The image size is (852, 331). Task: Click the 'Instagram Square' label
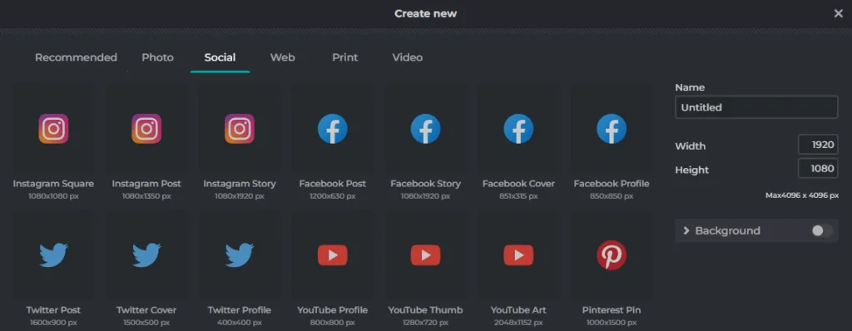click(x=53, y=184)
